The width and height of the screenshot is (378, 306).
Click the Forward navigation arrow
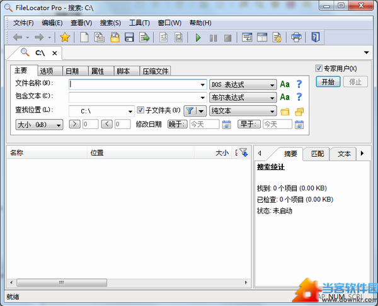coord(39,37)
